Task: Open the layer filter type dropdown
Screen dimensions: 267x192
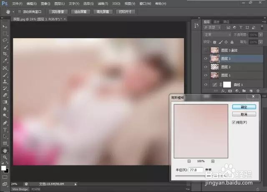Action: pyautogui.click(x=212, y=27)
